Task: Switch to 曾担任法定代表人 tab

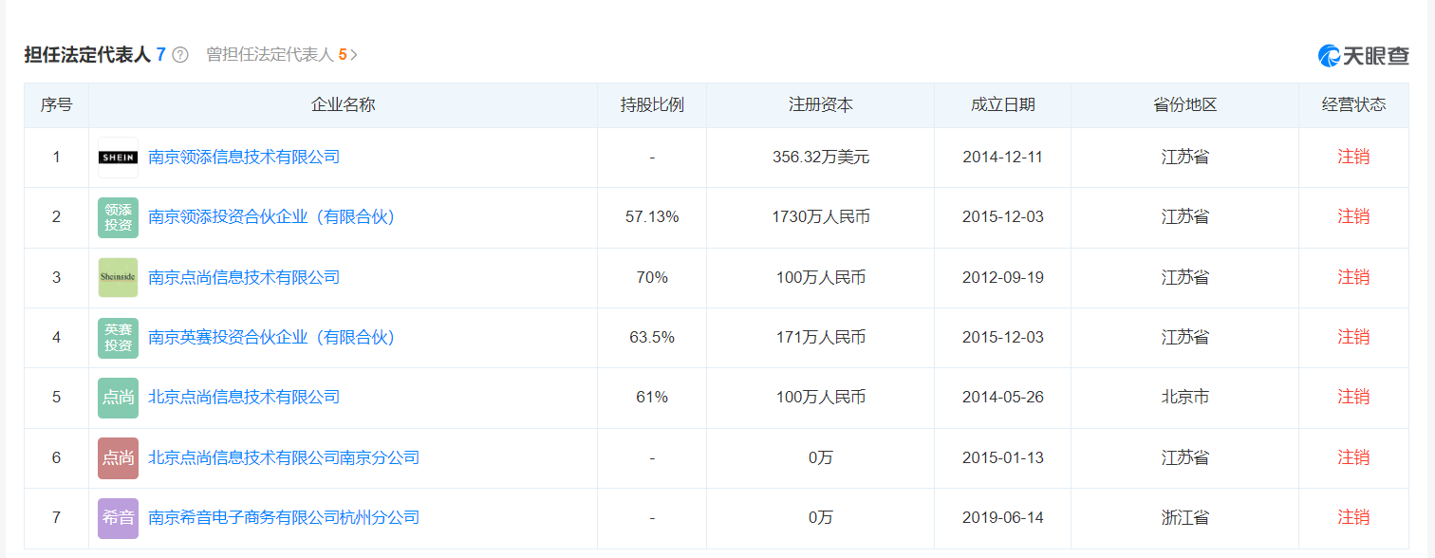Action: pyautogui.click(x=270, y=55)
